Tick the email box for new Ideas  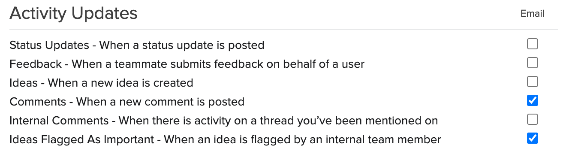532,82
